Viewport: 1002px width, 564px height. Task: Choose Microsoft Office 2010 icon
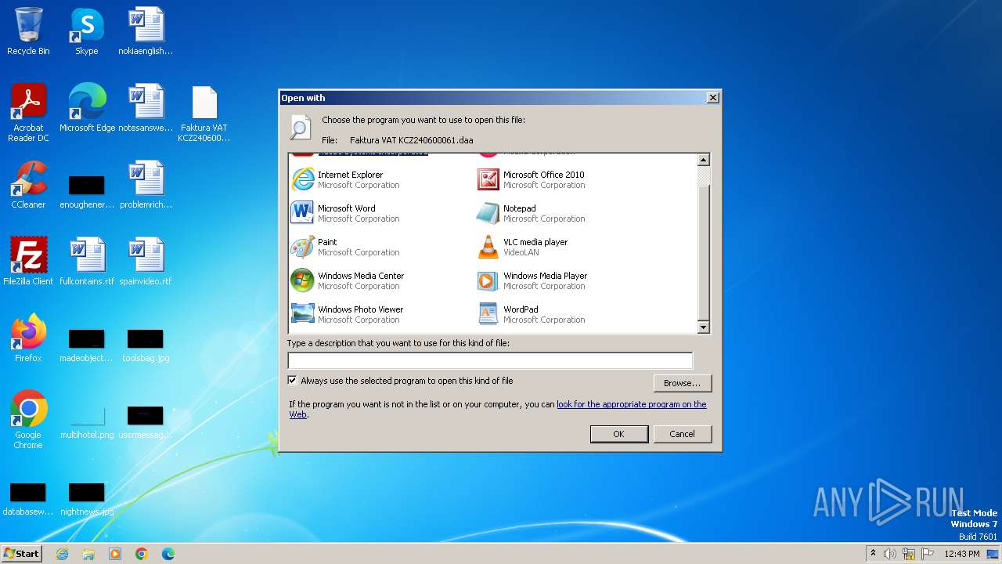[488, 179]
